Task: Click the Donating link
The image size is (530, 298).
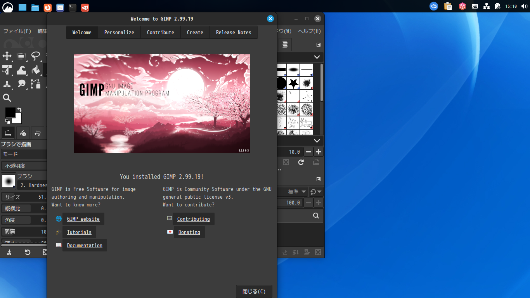Action: (189, 232)
